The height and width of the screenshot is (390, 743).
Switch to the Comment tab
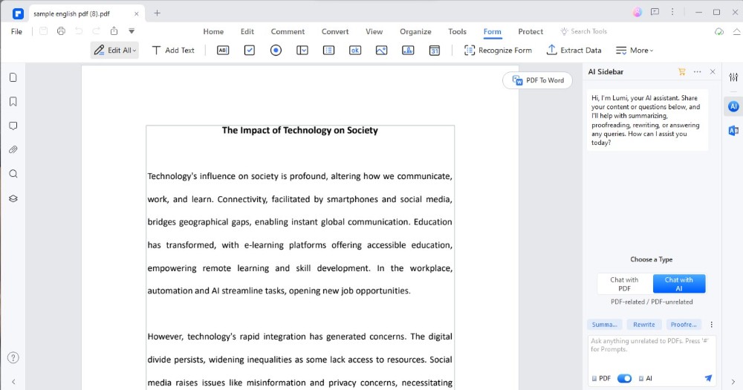click(x=288, y=31)
